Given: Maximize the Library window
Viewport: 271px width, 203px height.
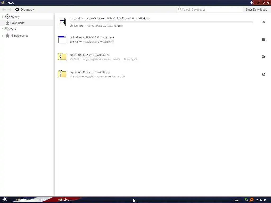Looking at the screenshot, I should 263,3.
